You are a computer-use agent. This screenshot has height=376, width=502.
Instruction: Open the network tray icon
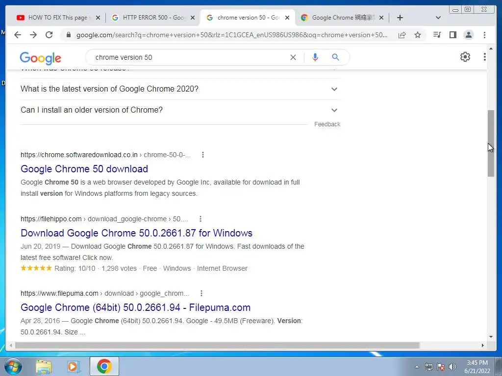428,367
